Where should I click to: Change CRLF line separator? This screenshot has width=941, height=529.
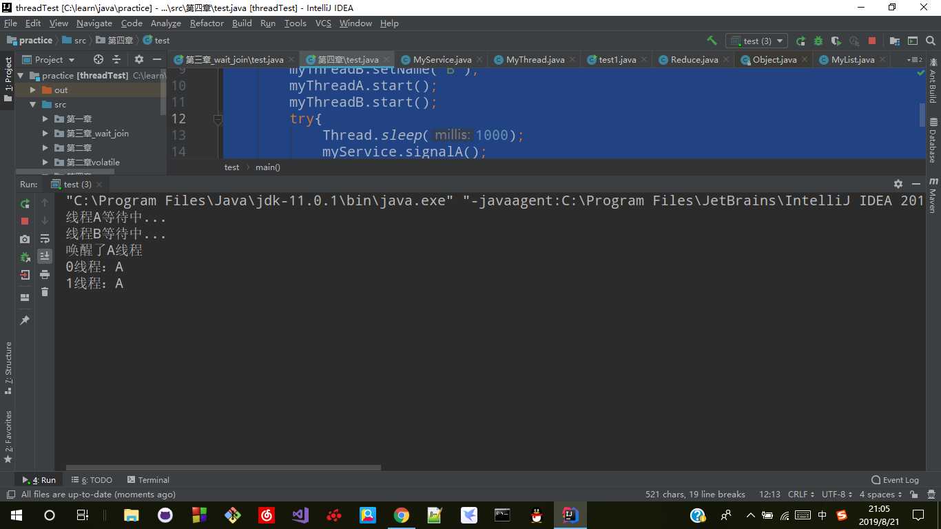tap(801, 495)
